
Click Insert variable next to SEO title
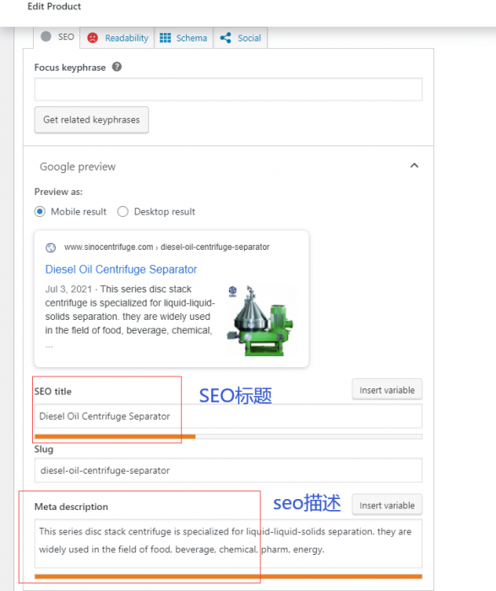tap(387, 390)
